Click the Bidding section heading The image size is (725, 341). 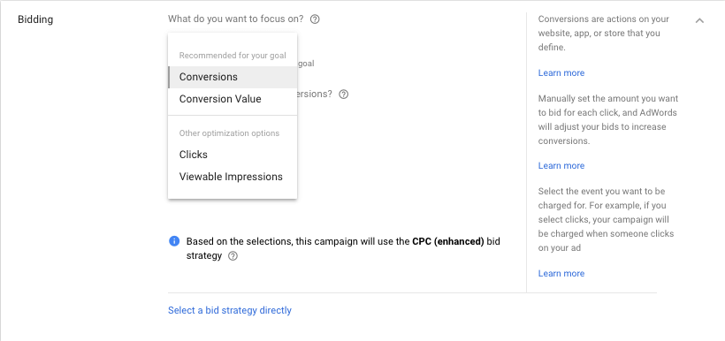[35, 19]
